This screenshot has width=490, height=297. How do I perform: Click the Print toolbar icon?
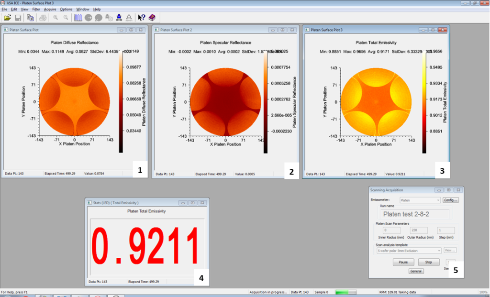(43, 18)
